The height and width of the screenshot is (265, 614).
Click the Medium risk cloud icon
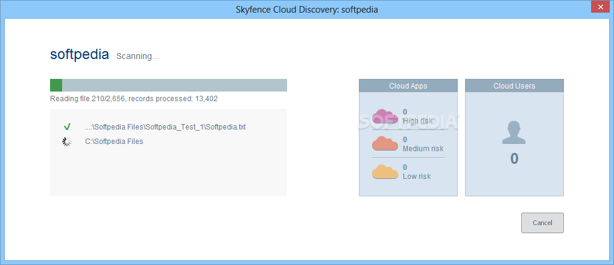pos(385,143)
